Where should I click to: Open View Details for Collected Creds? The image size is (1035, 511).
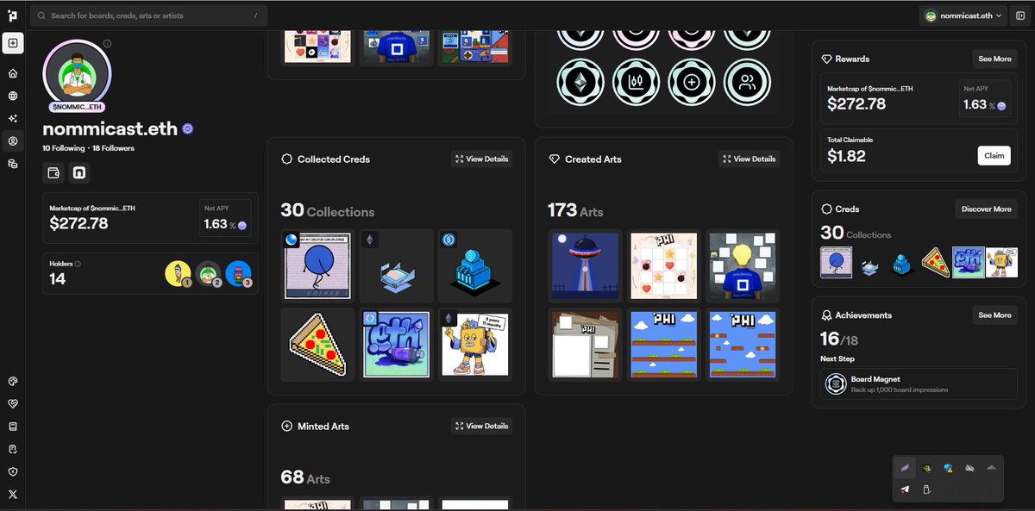[x=481, y=159]
